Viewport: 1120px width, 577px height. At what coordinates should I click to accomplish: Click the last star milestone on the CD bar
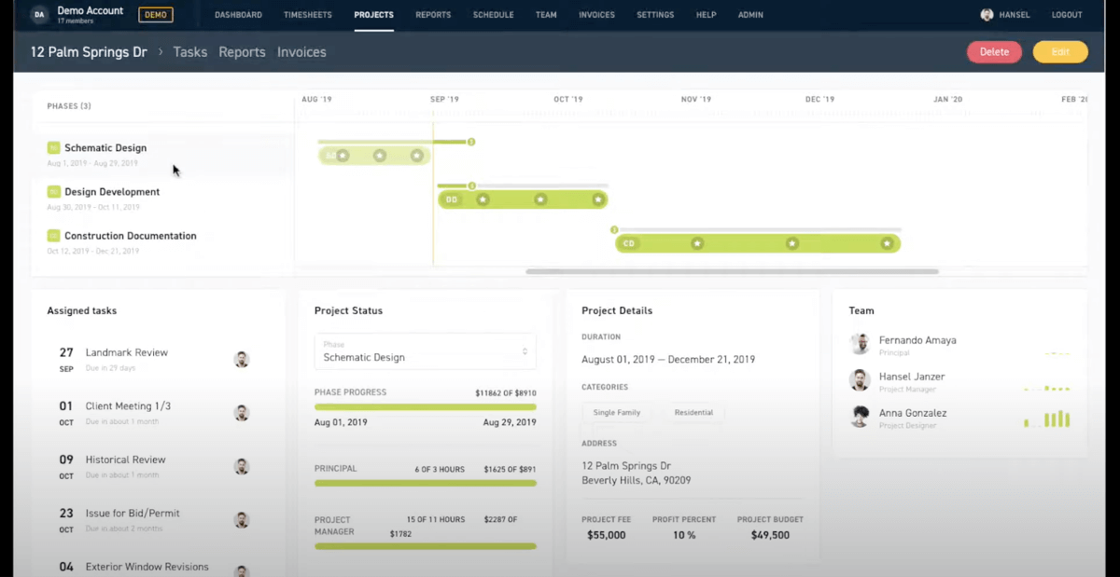(x=887, y=242)
